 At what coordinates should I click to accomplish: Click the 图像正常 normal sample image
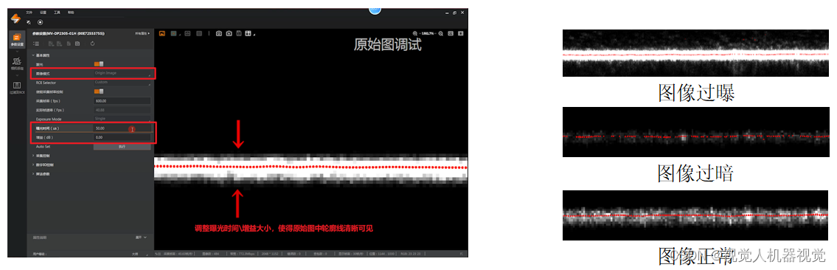pos(695,215)
